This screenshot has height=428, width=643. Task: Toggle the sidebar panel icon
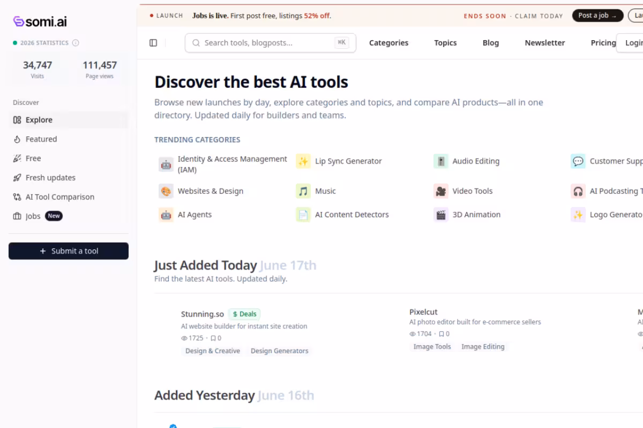pos(153,43)
